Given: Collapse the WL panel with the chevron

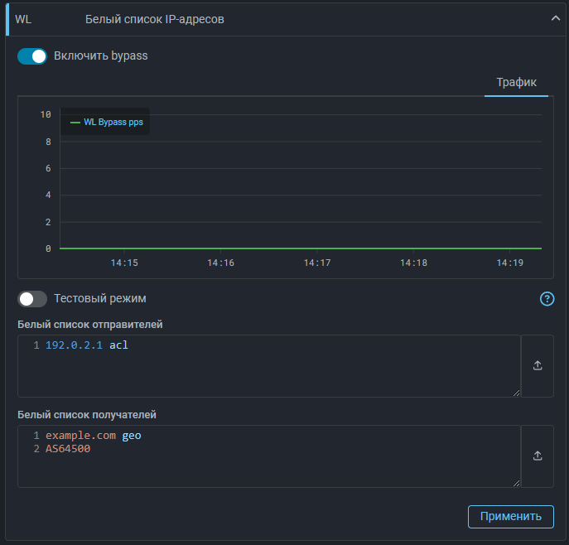Looking at the screenshot, I should 556,19.
